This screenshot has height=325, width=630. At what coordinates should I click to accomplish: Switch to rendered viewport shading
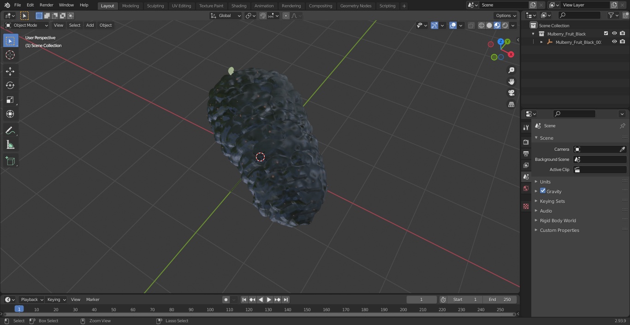pos(505,25)
